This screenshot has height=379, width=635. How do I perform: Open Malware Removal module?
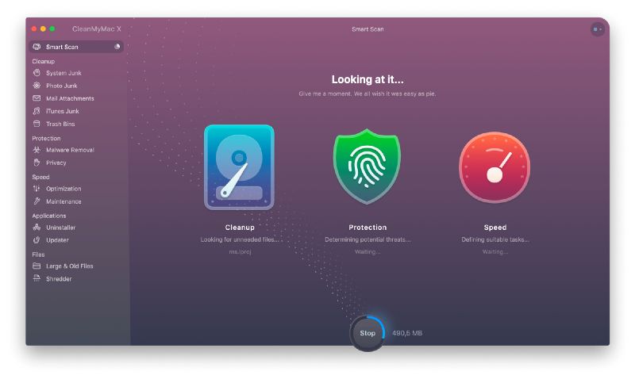click(70, 150)
